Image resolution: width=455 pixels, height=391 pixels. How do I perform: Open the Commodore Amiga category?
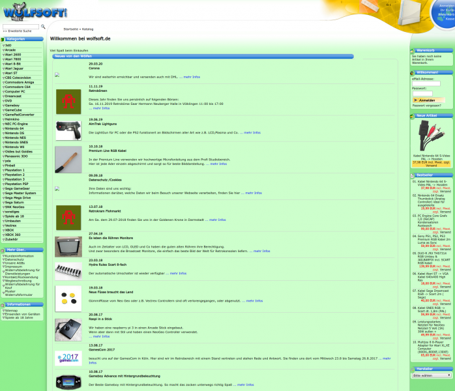coord(20,82)
